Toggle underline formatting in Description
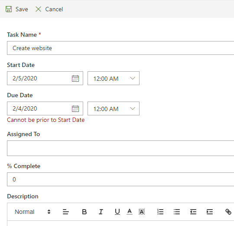234x226 pixels. coord(117,212)
